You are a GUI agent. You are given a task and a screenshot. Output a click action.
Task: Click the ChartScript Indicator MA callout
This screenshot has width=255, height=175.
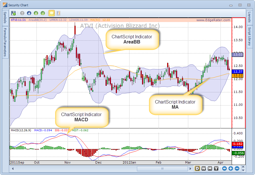pos(175,105)
